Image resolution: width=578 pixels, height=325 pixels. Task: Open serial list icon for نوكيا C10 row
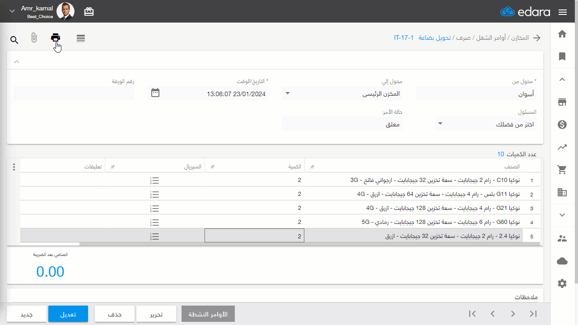tap(154, 181)
